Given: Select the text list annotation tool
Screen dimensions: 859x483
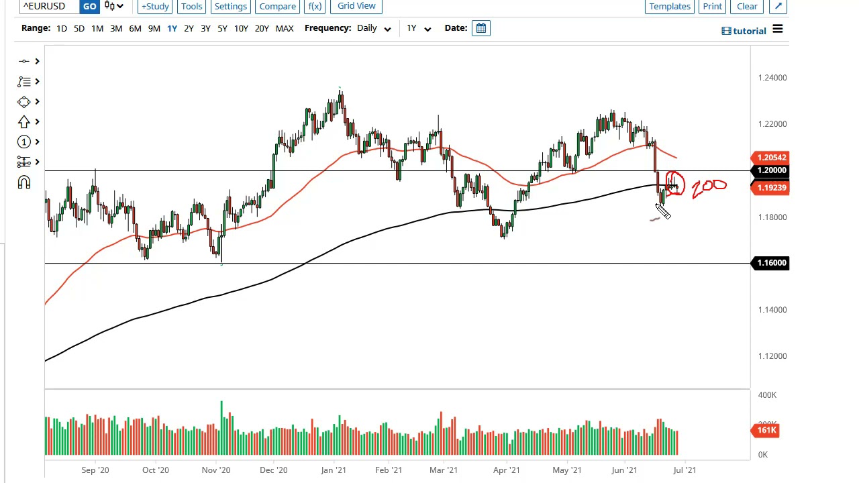Looking at the screenshot, I should (x=24, y=82).
